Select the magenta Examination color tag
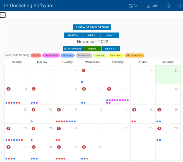The height and width of the screenshot is (162, 183). click(51, 55)
